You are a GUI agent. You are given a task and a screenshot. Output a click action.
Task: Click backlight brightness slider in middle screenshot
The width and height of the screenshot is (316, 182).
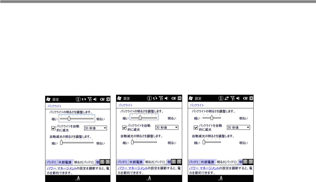click(144, 117)
